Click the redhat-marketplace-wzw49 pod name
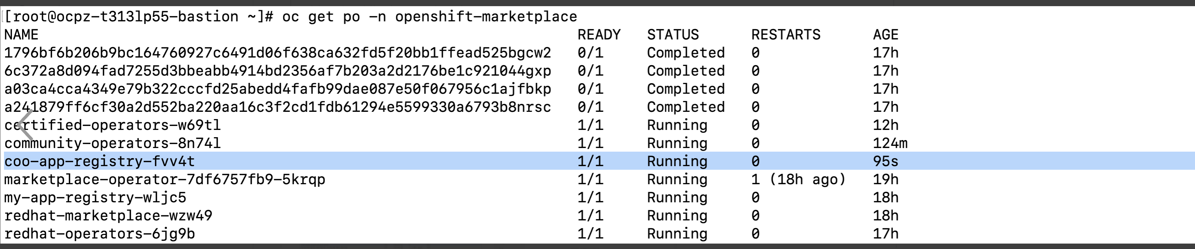This screenshot has width=1195, height=249. coord(108,216)
